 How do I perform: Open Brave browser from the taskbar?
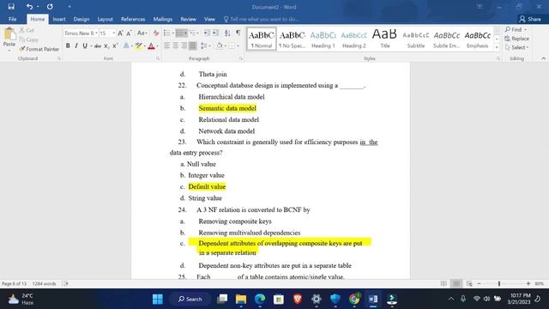tap(298, 299)
